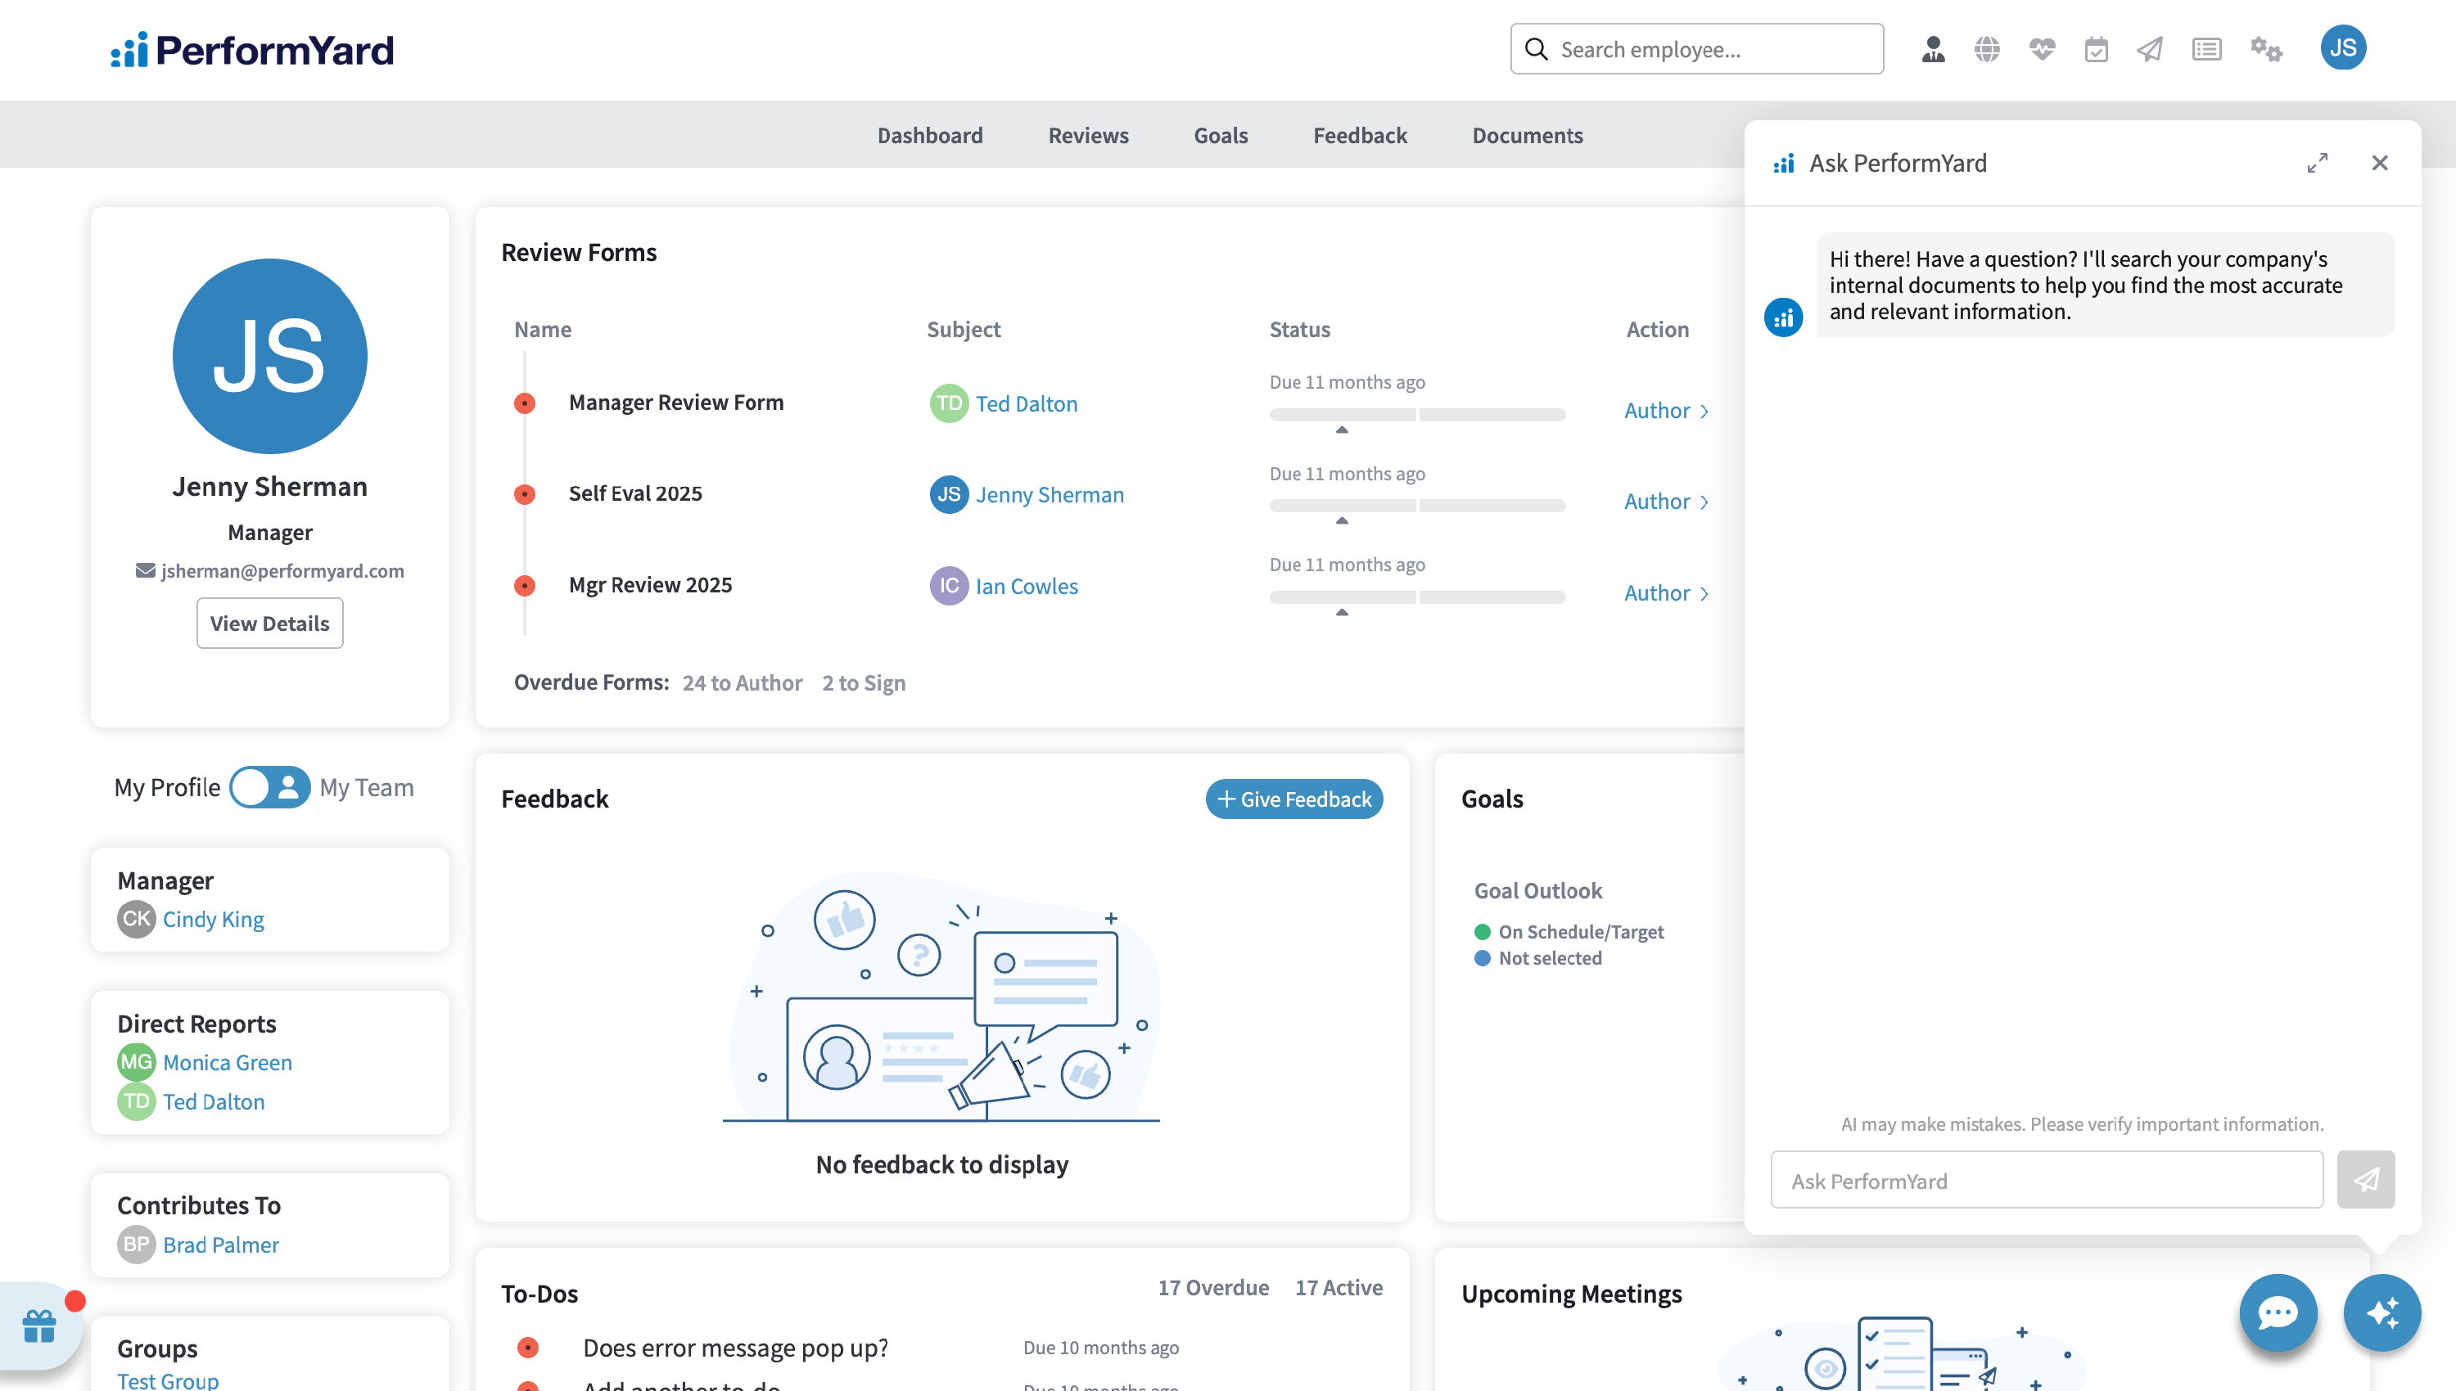This screenshot has height=1391, width=2456.
Task: Open the chat bubble floating button
Action: 2278,1312
